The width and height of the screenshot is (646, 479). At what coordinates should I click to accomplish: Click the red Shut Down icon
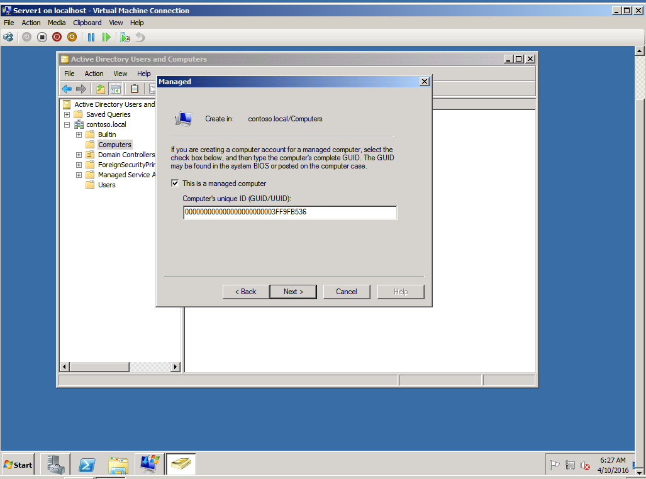pyautogui.click(x=57, y=38)
